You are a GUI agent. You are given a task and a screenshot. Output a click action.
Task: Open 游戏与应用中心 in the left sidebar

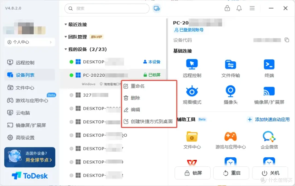click(30, 101)
